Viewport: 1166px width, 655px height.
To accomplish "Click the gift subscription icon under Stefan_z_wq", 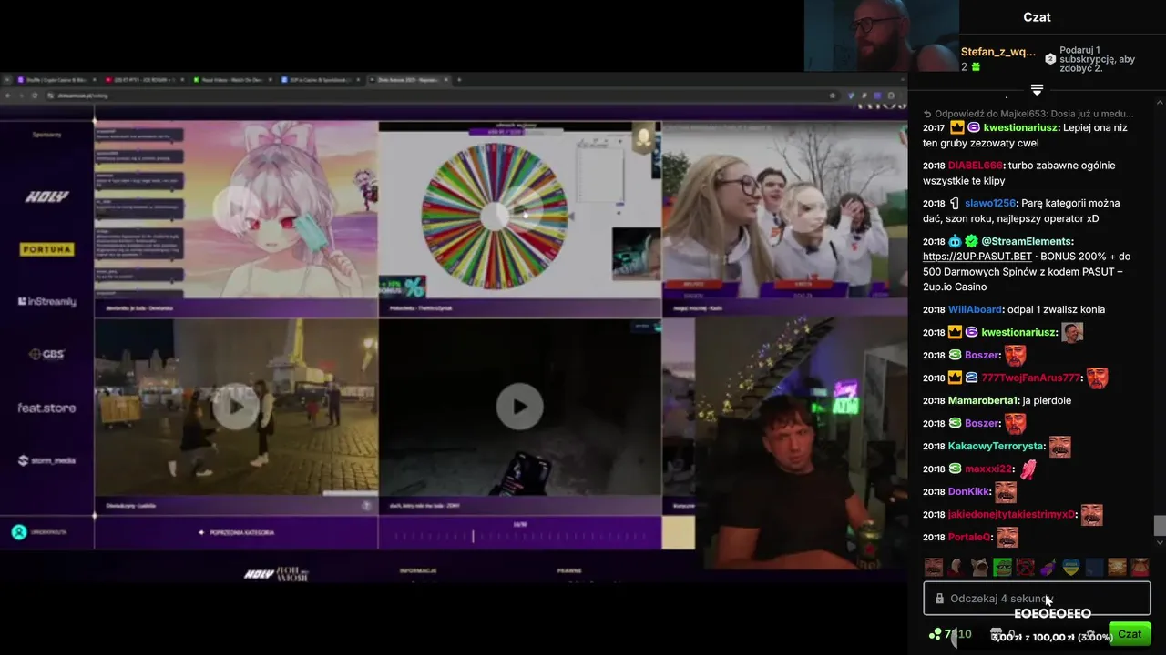I will tap(976, 67).
